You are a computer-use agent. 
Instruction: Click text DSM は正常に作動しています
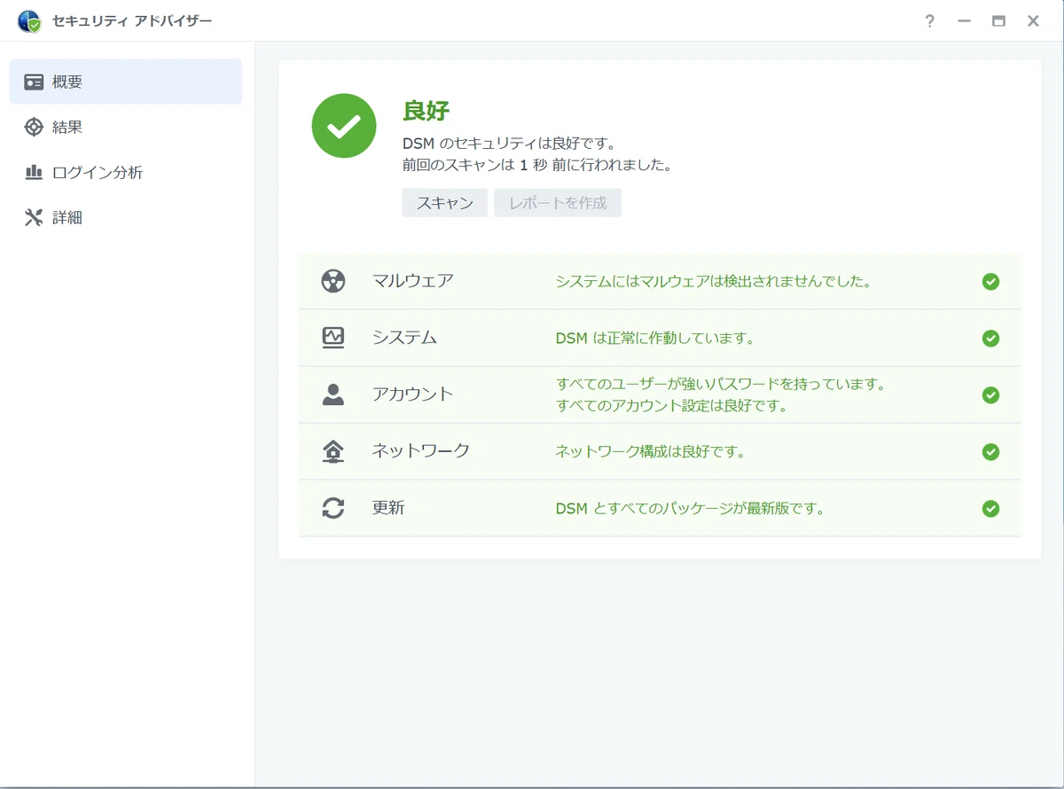(654, 339)
